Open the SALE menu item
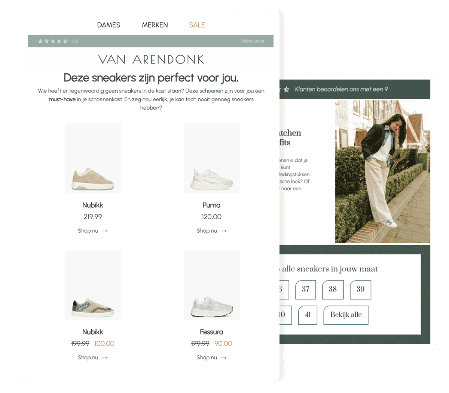This screenshot has height=393, width=449. 197,25
